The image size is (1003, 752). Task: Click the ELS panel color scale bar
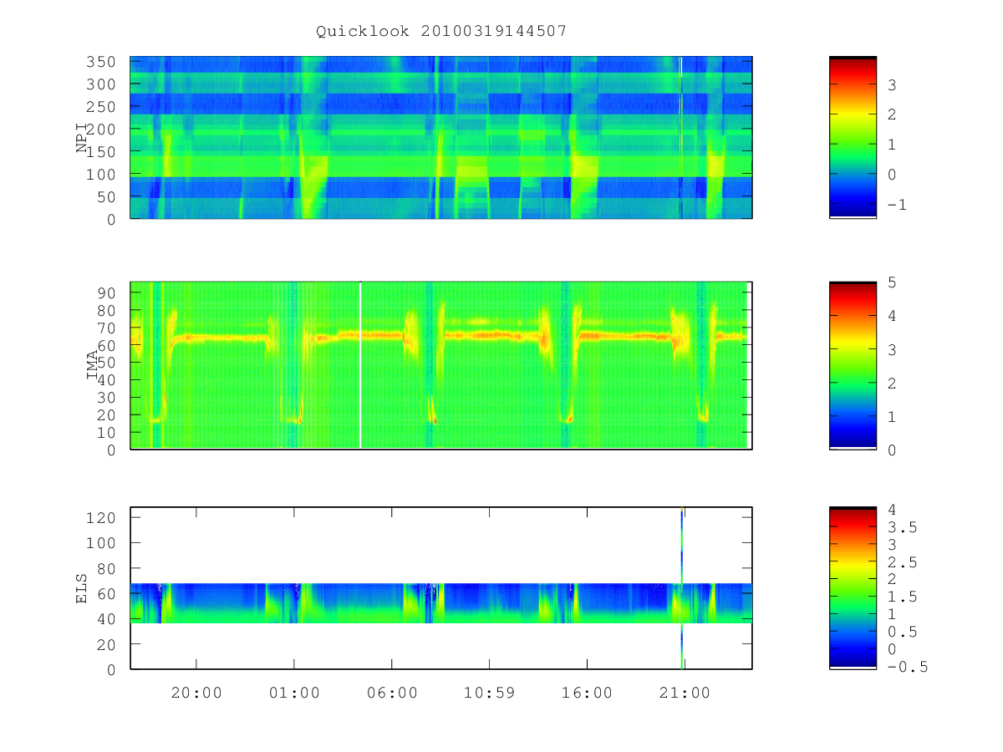click(x=853, y=588)
